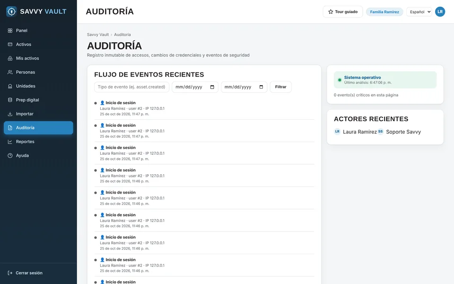
Task: Click the Activos card icon in sidebar
Action: 10,44
